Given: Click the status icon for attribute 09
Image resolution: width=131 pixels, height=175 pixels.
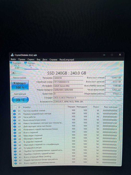Looking at the screenshot, I should pos(14,117).
